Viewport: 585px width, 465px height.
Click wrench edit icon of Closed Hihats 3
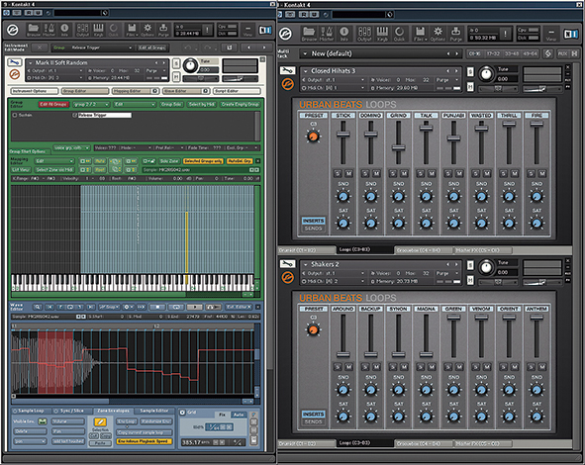coord(287,70)
